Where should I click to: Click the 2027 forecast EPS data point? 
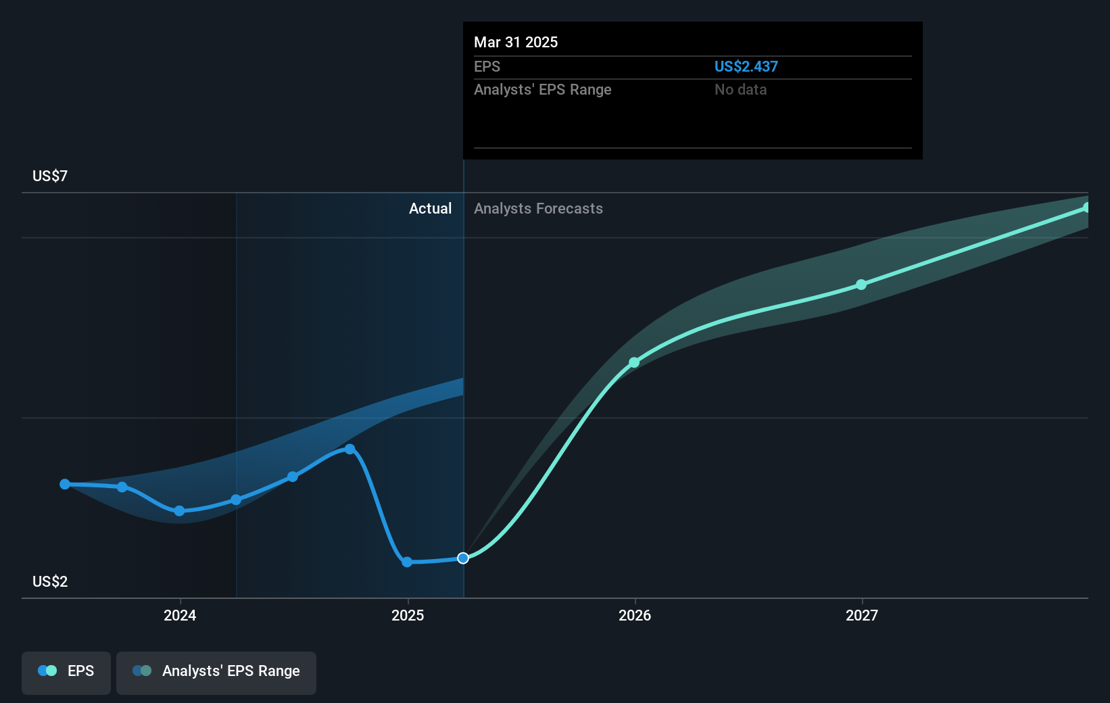(x=861, y=285)
